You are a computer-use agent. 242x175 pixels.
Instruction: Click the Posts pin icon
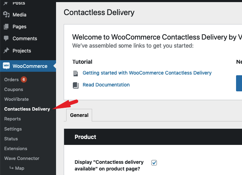(6, 3)
